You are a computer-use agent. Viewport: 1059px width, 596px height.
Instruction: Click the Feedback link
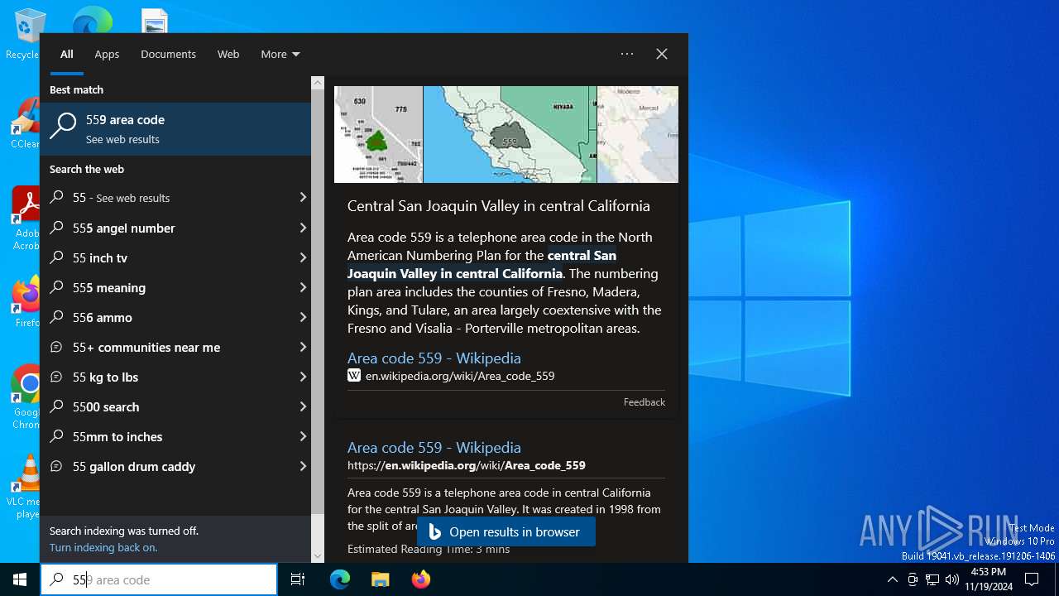(x=644, y=401)
